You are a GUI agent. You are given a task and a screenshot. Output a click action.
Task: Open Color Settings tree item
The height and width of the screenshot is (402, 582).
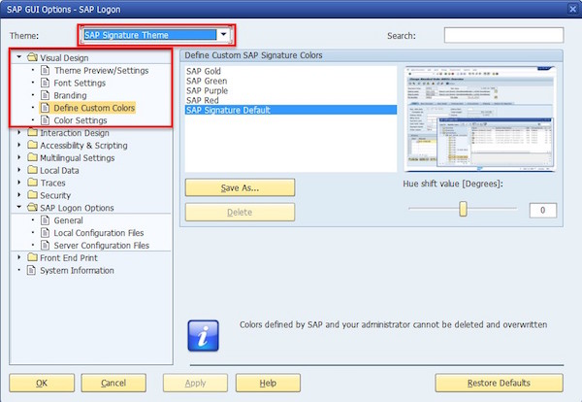coord(81,120)
